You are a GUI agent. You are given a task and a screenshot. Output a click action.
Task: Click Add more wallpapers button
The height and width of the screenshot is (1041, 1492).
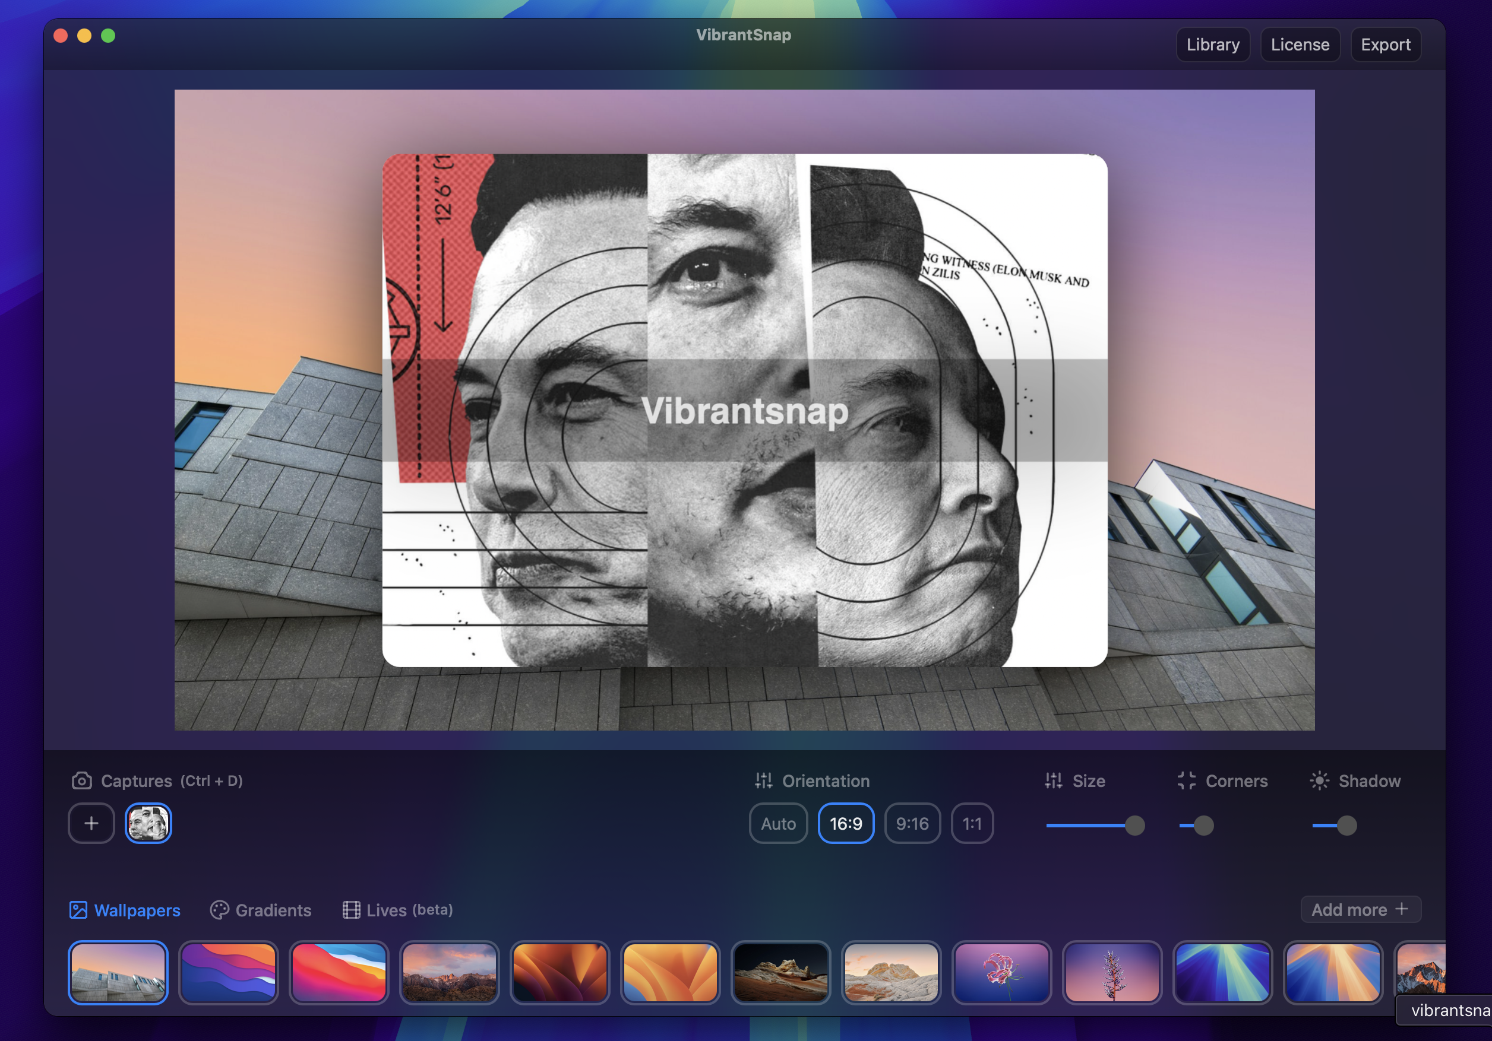1360,909
